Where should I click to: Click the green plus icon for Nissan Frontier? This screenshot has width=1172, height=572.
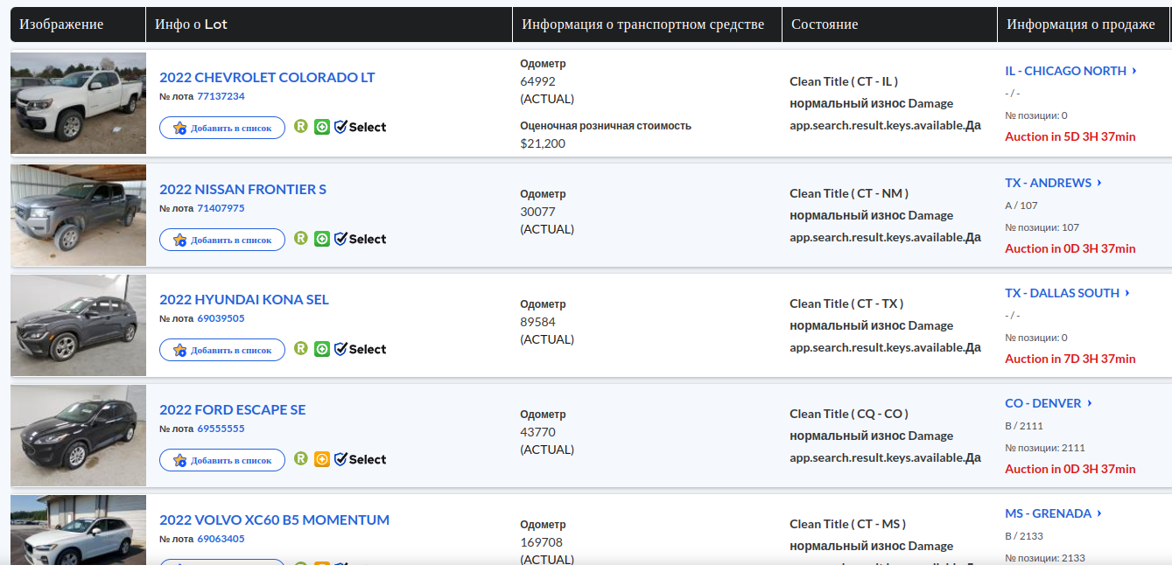point(322,239)
